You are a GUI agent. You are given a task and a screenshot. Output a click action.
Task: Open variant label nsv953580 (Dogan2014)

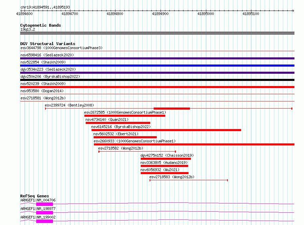42,91
